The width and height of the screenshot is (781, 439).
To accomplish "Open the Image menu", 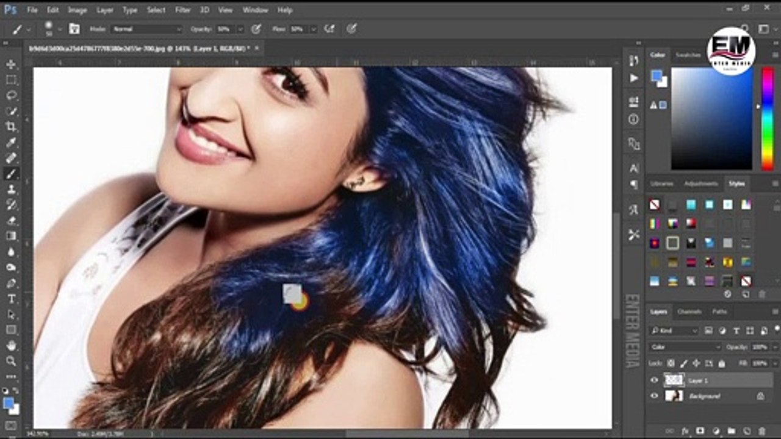I will pos(77,10).
